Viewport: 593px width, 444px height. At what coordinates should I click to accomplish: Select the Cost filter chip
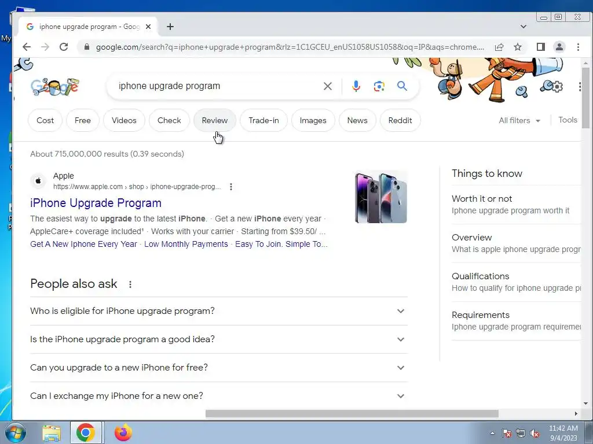coord(45,120)
